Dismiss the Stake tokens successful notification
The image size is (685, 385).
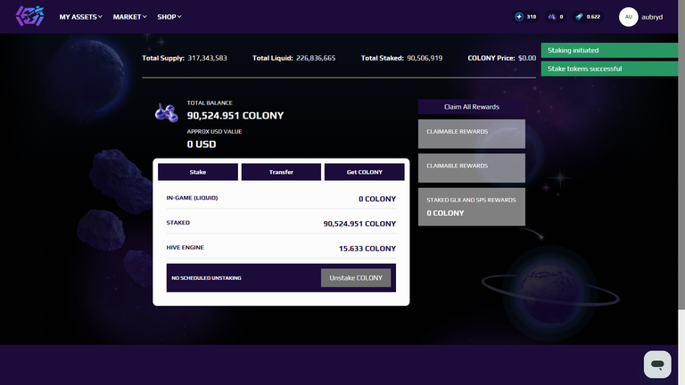point(609,69)
